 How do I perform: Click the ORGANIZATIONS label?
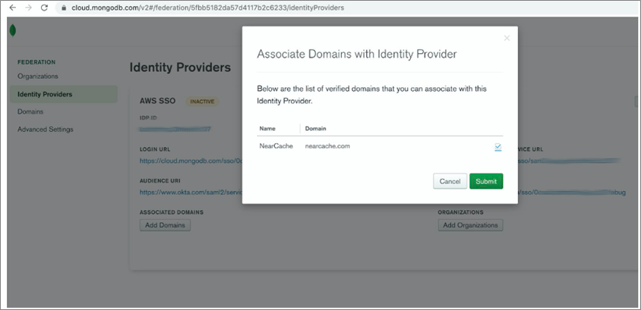pyautogui.click(x=461, y=212)
